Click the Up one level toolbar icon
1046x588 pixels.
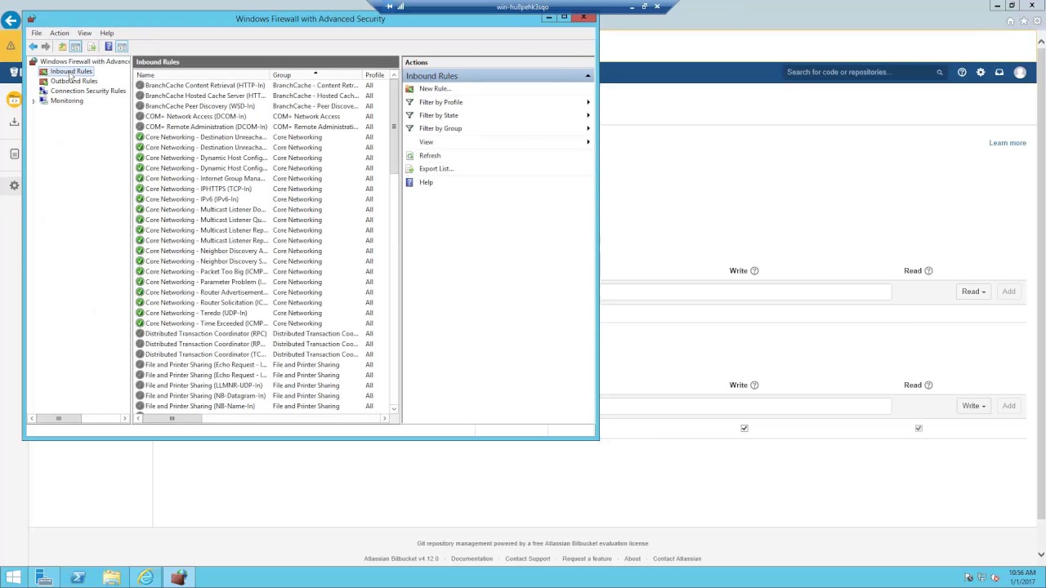click(x=62, y=47)
